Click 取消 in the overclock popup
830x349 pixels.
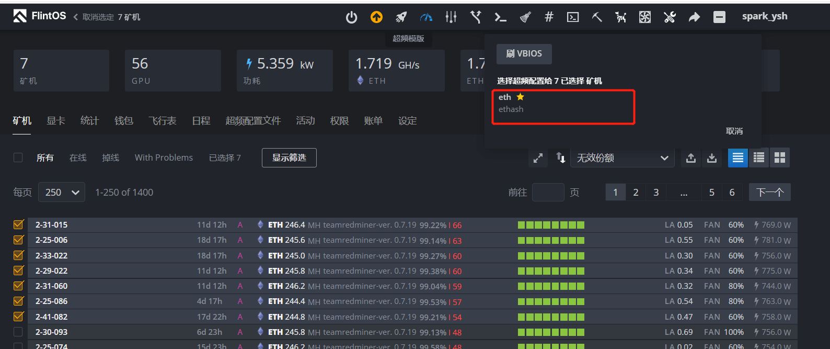tap(734, 131)
